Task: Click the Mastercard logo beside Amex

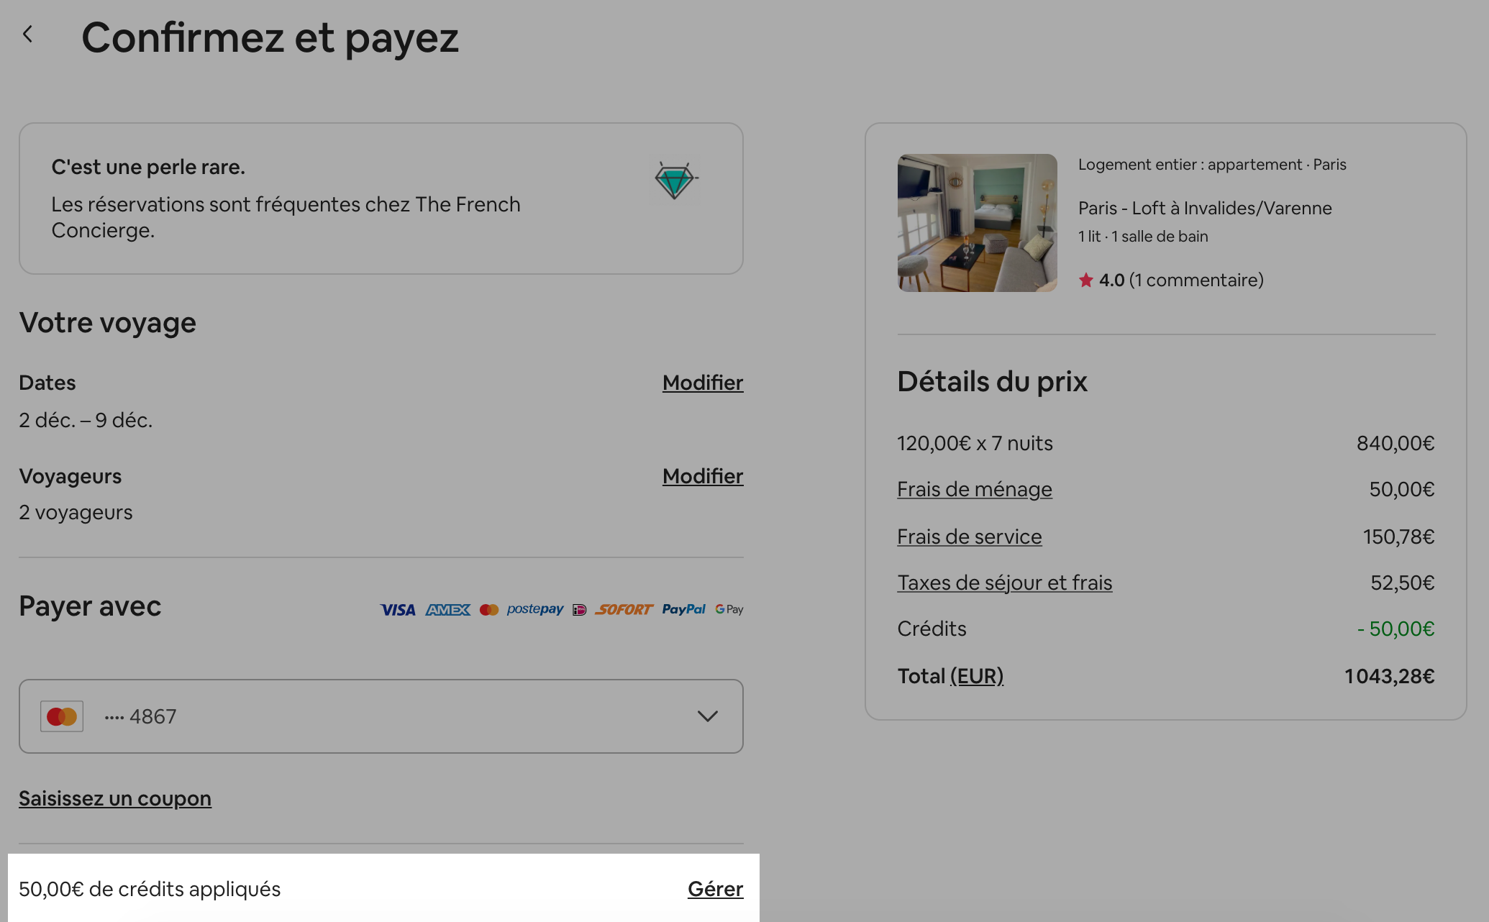Action: 489,610
